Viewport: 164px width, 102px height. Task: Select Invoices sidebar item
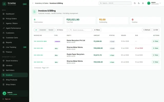(15, 75)
